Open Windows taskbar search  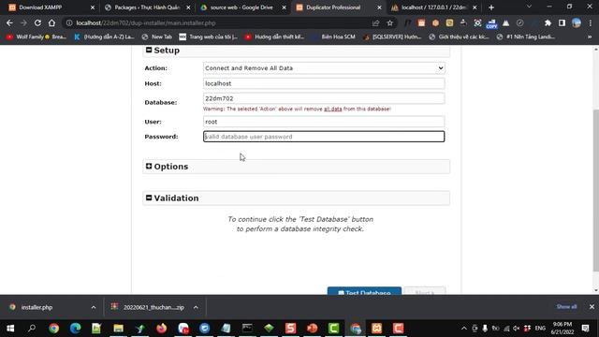pyautogui.click(x=32, y=329)
